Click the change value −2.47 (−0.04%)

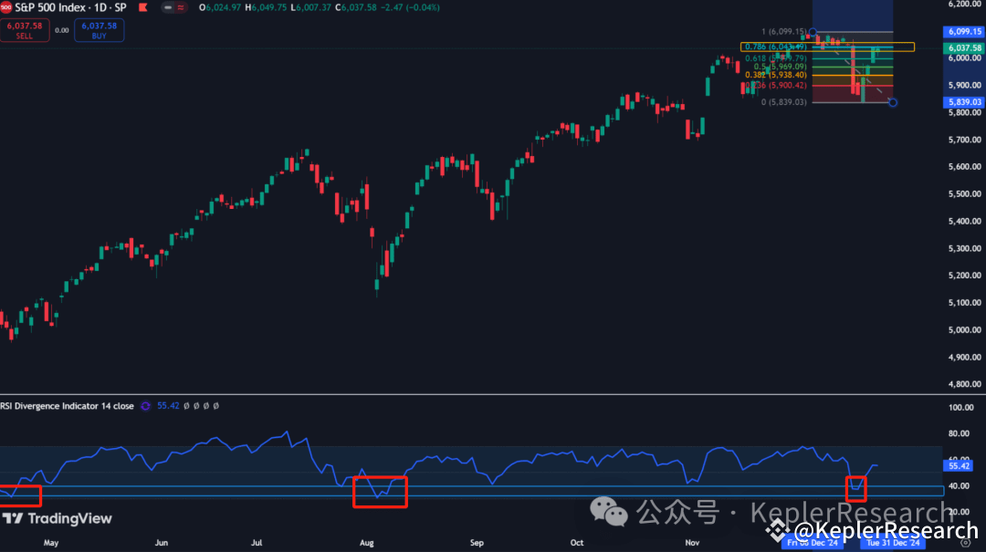click(x=410, y=7)
